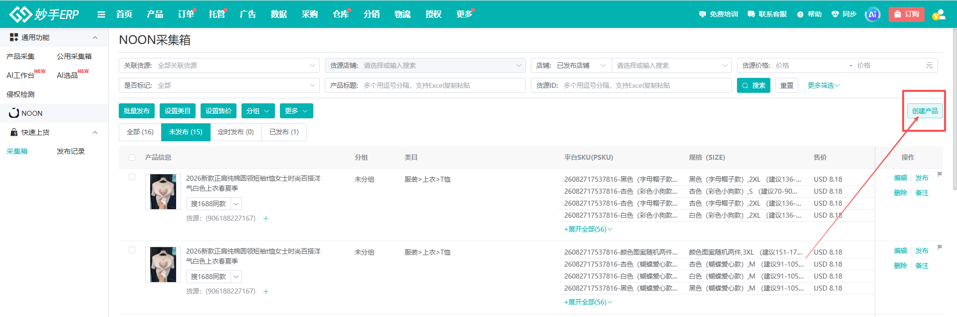Open 搜1688同款 dropdown arrow on second product
This screenshot has height=317, width=957.
click(x=237, y=277)
